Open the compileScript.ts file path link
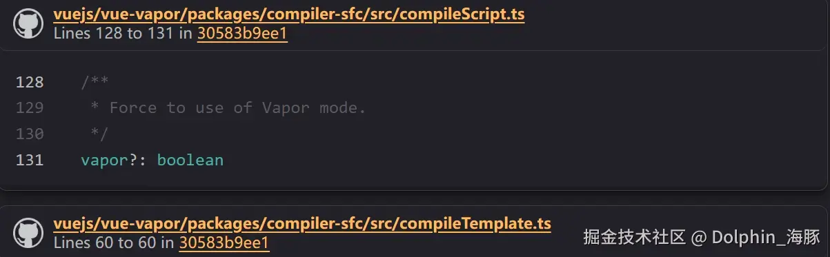 point(289,15)
